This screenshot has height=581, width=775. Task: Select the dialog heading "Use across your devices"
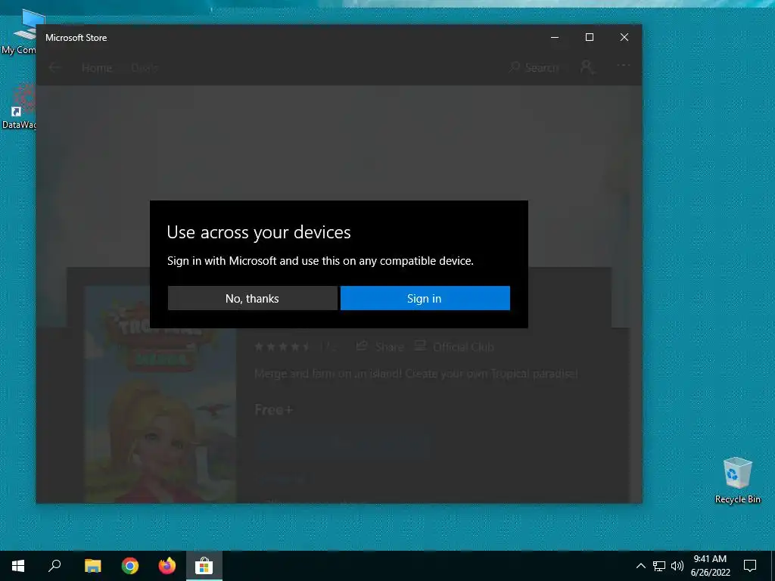(x=259, y=232)
